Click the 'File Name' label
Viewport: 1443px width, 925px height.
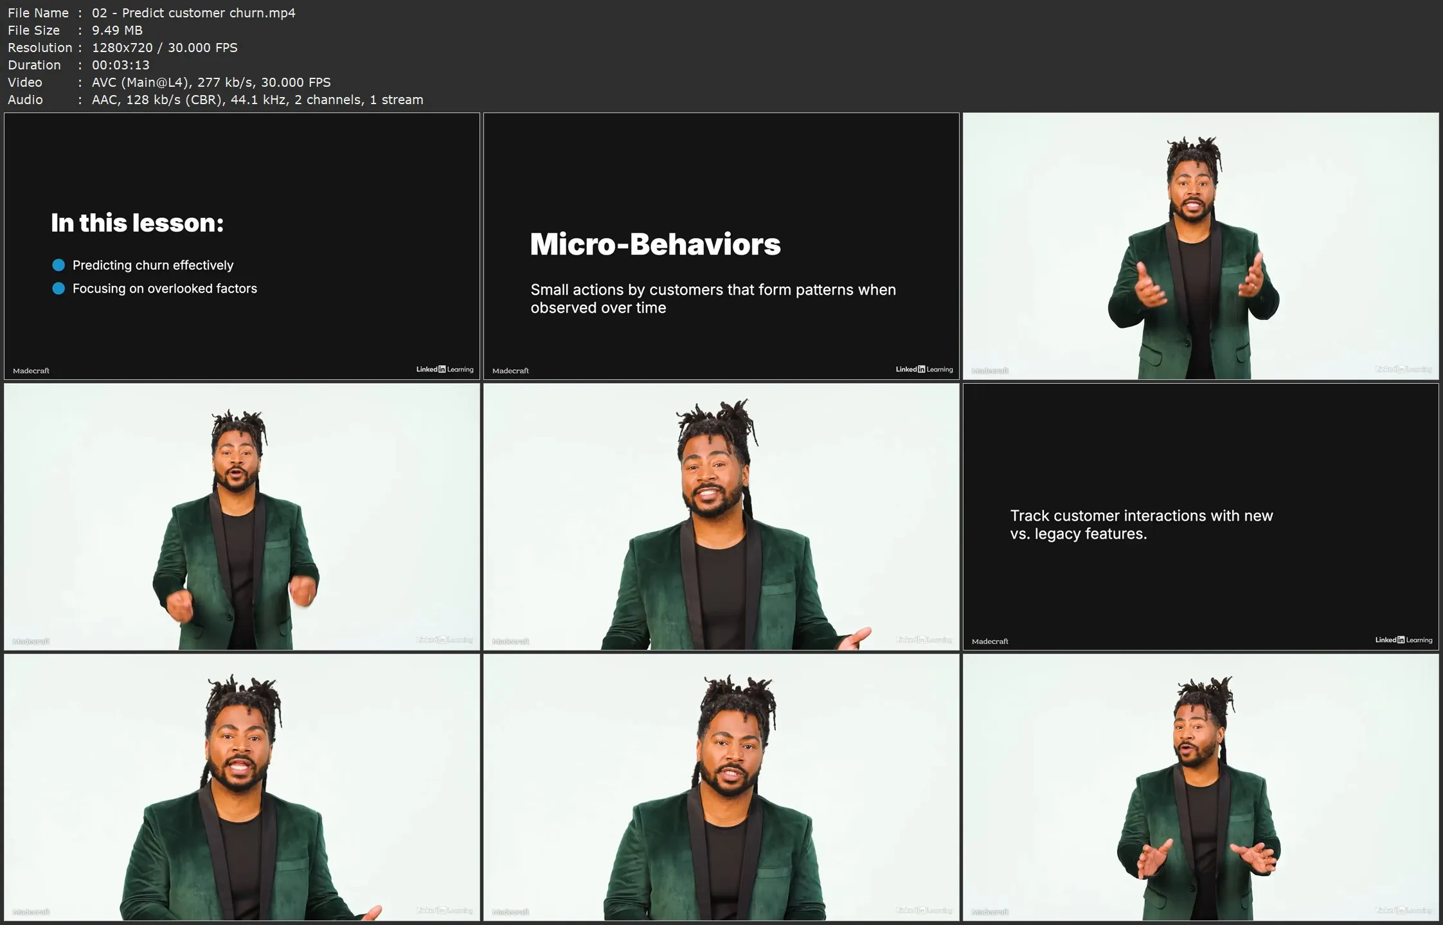(x=38, y=13)
